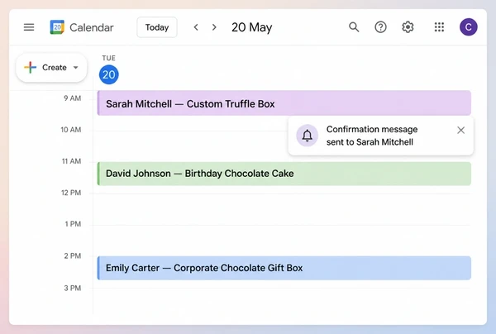496x334 pixels.
Task: Open the Settings gear menu
Action: point(408,27)
